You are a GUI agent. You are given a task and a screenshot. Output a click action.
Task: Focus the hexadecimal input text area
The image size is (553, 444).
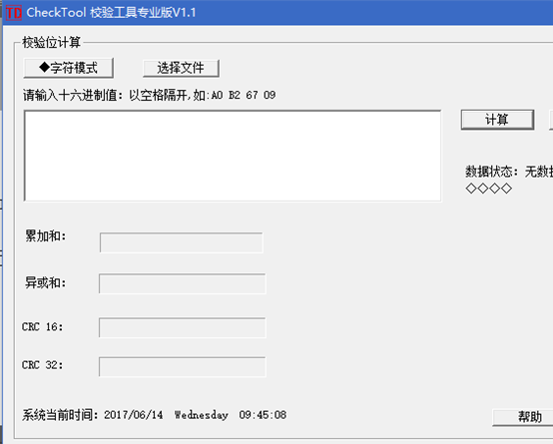click(233, 156)
